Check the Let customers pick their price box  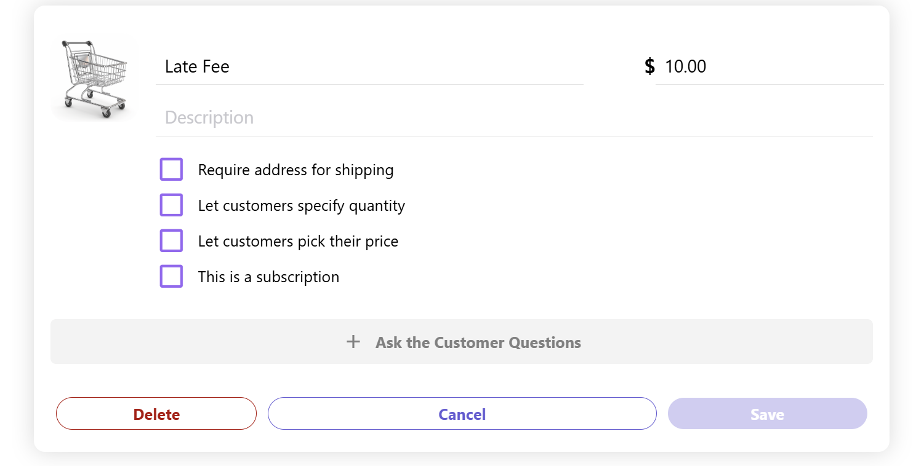point(171,241)
